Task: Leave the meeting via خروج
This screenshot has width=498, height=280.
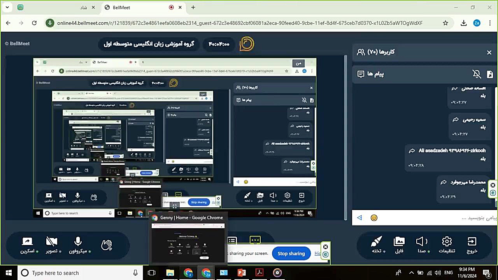Action: pyautogui.click(x=472, y=246)
